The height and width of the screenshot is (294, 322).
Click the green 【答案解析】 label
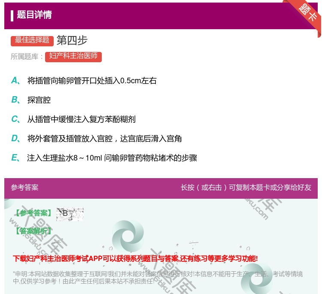tap(33, 231)
